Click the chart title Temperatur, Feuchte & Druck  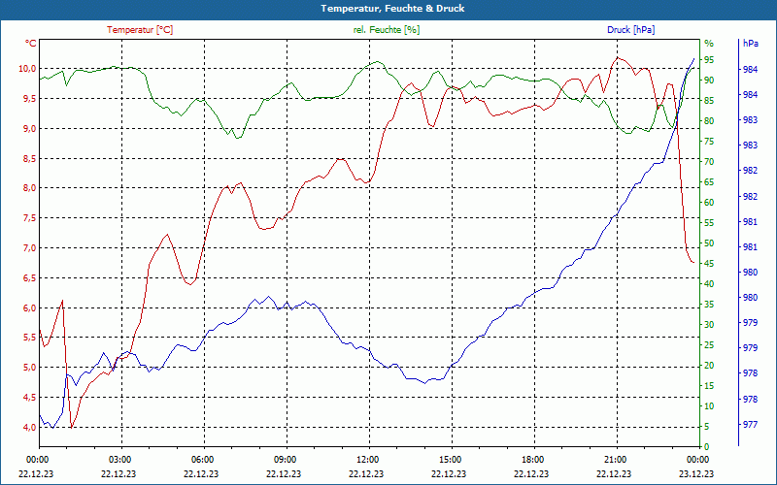tap(392, 9)
